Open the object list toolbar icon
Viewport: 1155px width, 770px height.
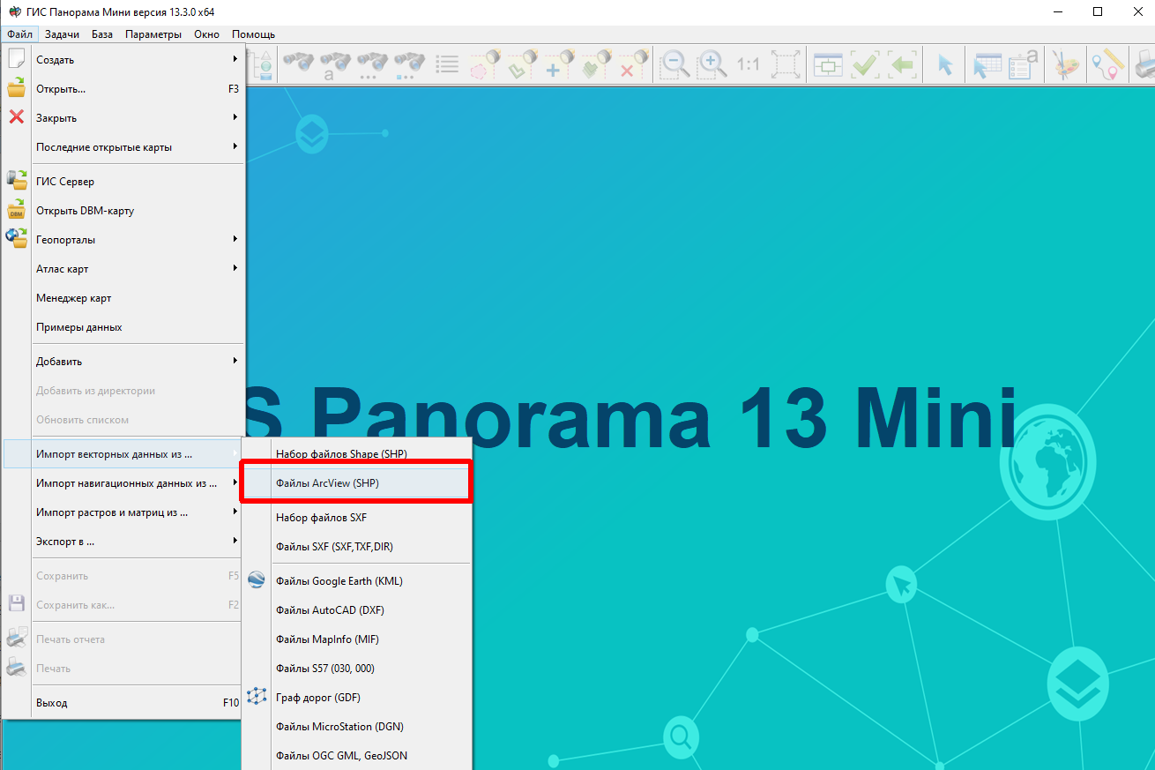pos(447,64)
